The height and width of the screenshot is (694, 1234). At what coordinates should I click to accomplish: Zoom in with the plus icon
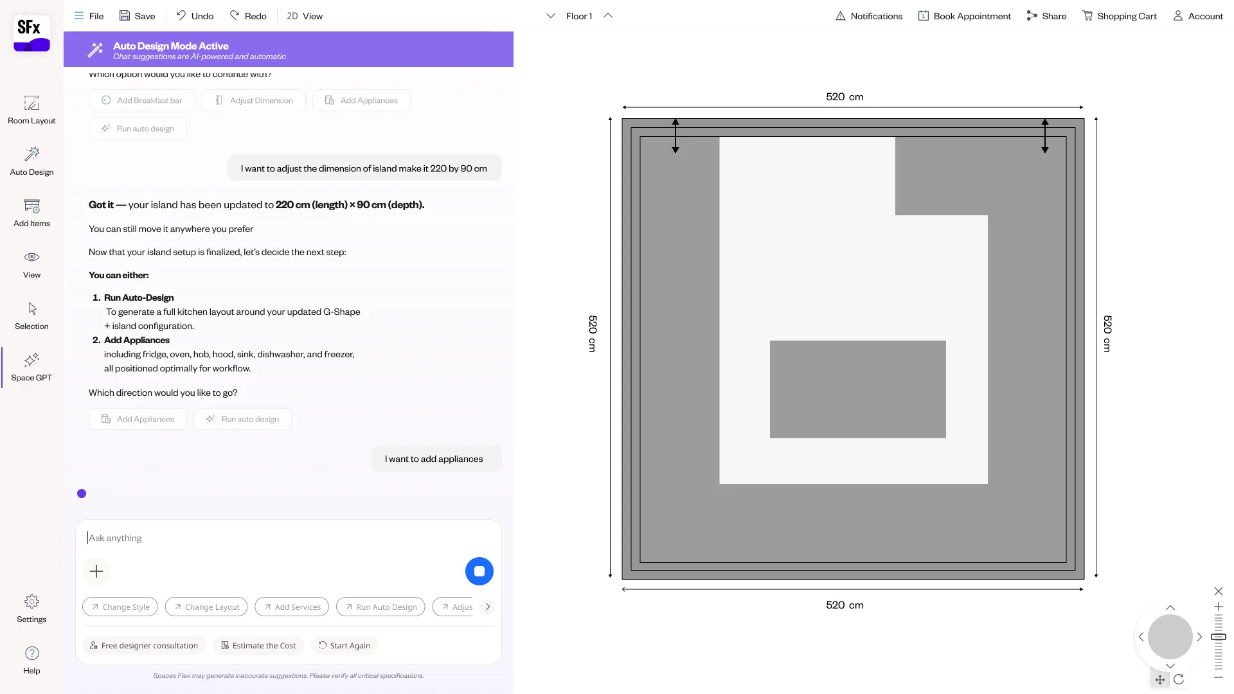tap(1219, 607)
